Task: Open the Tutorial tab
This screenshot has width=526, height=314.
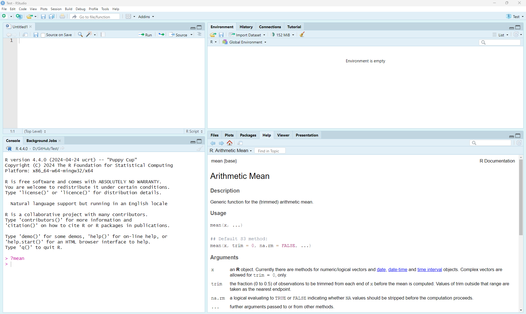Action: pyautogui.click(x=294, y=27)
